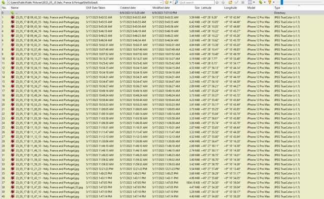The width and height of the screenshot is (324, 199).
Task: Create a new folder with the folder icon
Action: pyautogui.click(x=230, y=3)
